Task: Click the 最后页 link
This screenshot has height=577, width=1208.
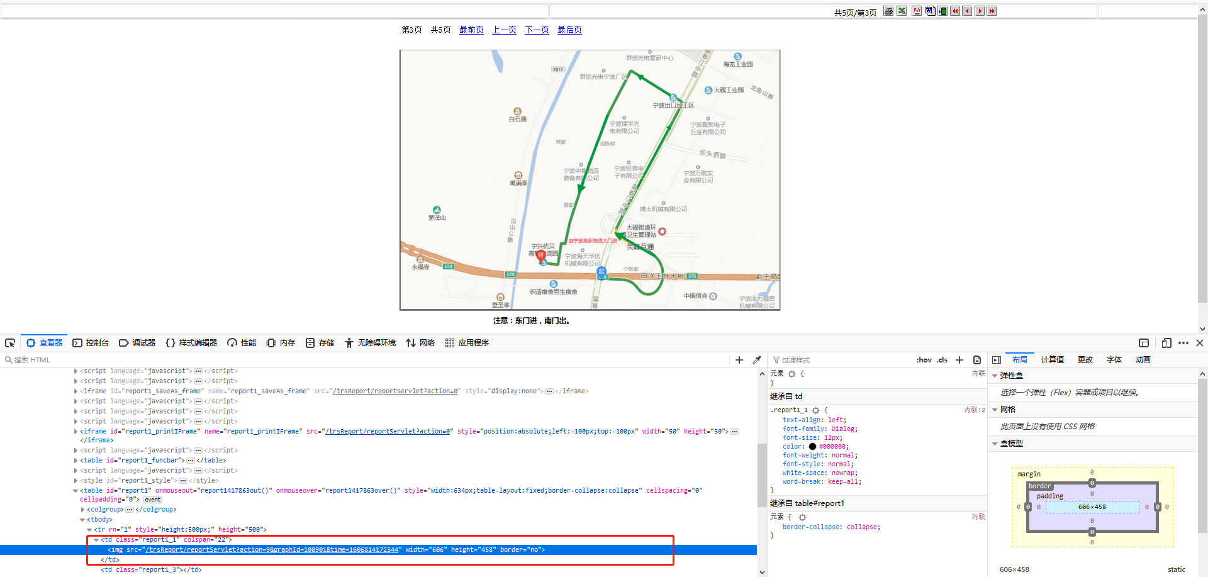Action: coord(569,30)
